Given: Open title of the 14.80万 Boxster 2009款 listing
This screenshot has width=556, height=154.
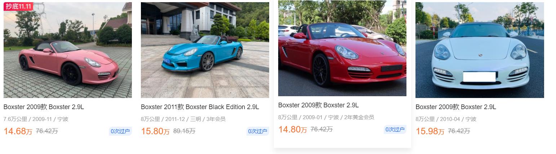Looking at the screenshot, I should (x=318, y=105).
